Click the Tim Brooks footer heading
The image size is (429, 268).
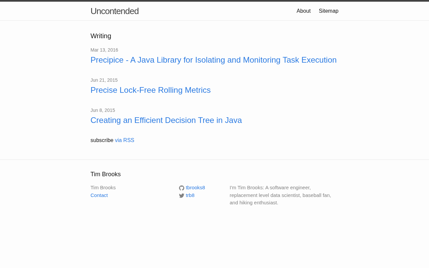[x=106, y=174]
